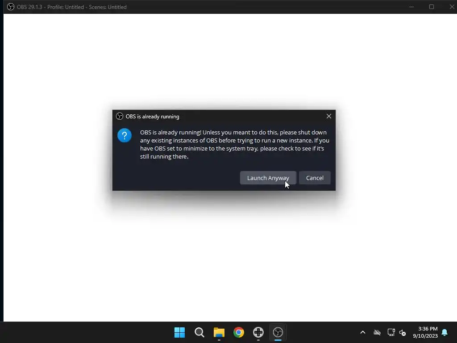
Task: Open the notifications bell icon
Action: pyautogui.click(x=445, y=332)
